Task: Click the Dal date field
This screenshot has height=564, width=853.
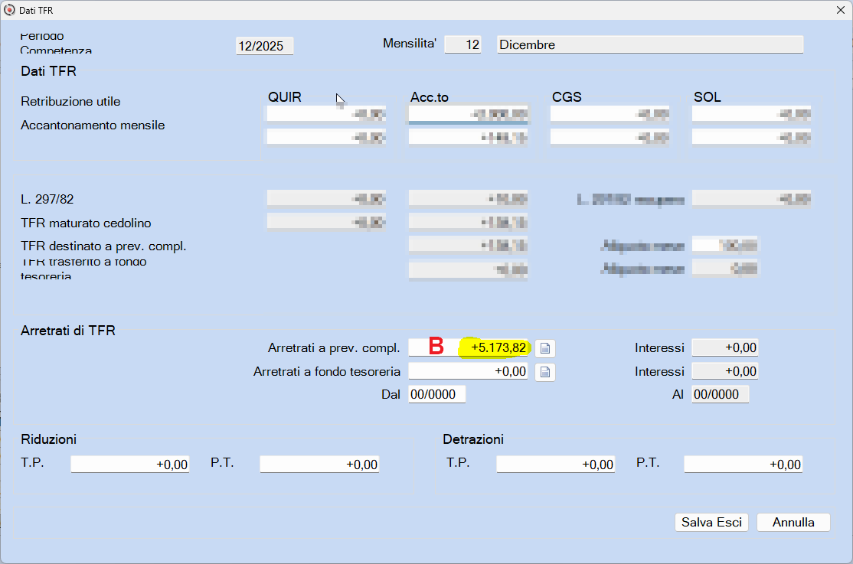Action: coord(436,394)
